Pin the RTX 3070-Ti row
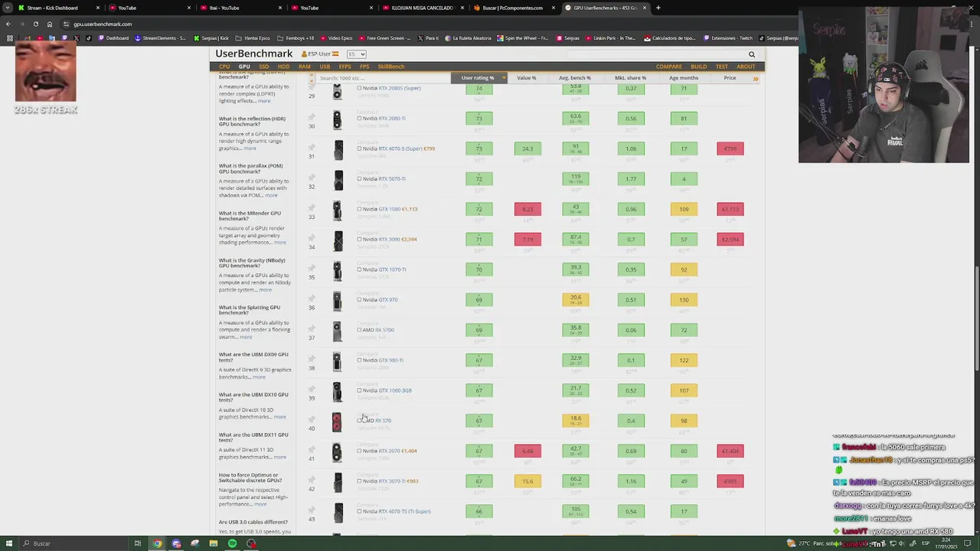 (312, 481)
